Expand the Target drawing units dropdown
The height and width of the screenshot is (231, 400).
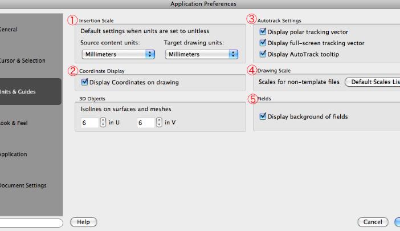202,54
